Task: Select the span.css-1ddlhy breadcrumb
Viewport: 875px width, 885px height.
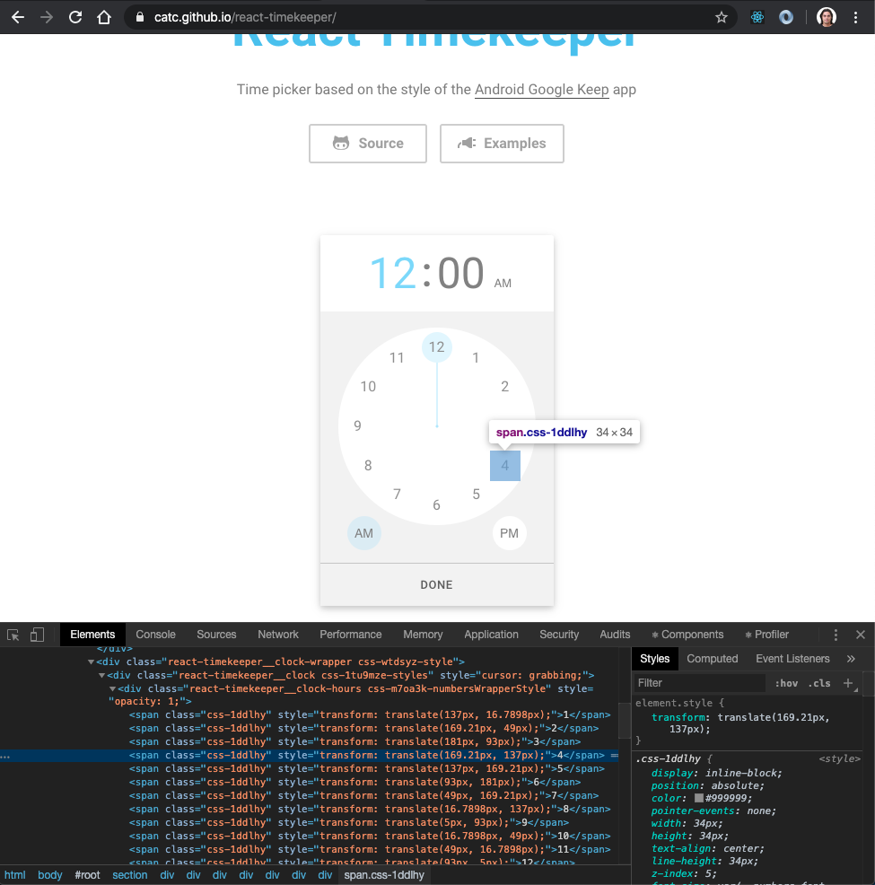Action: (x=384, y=875)
